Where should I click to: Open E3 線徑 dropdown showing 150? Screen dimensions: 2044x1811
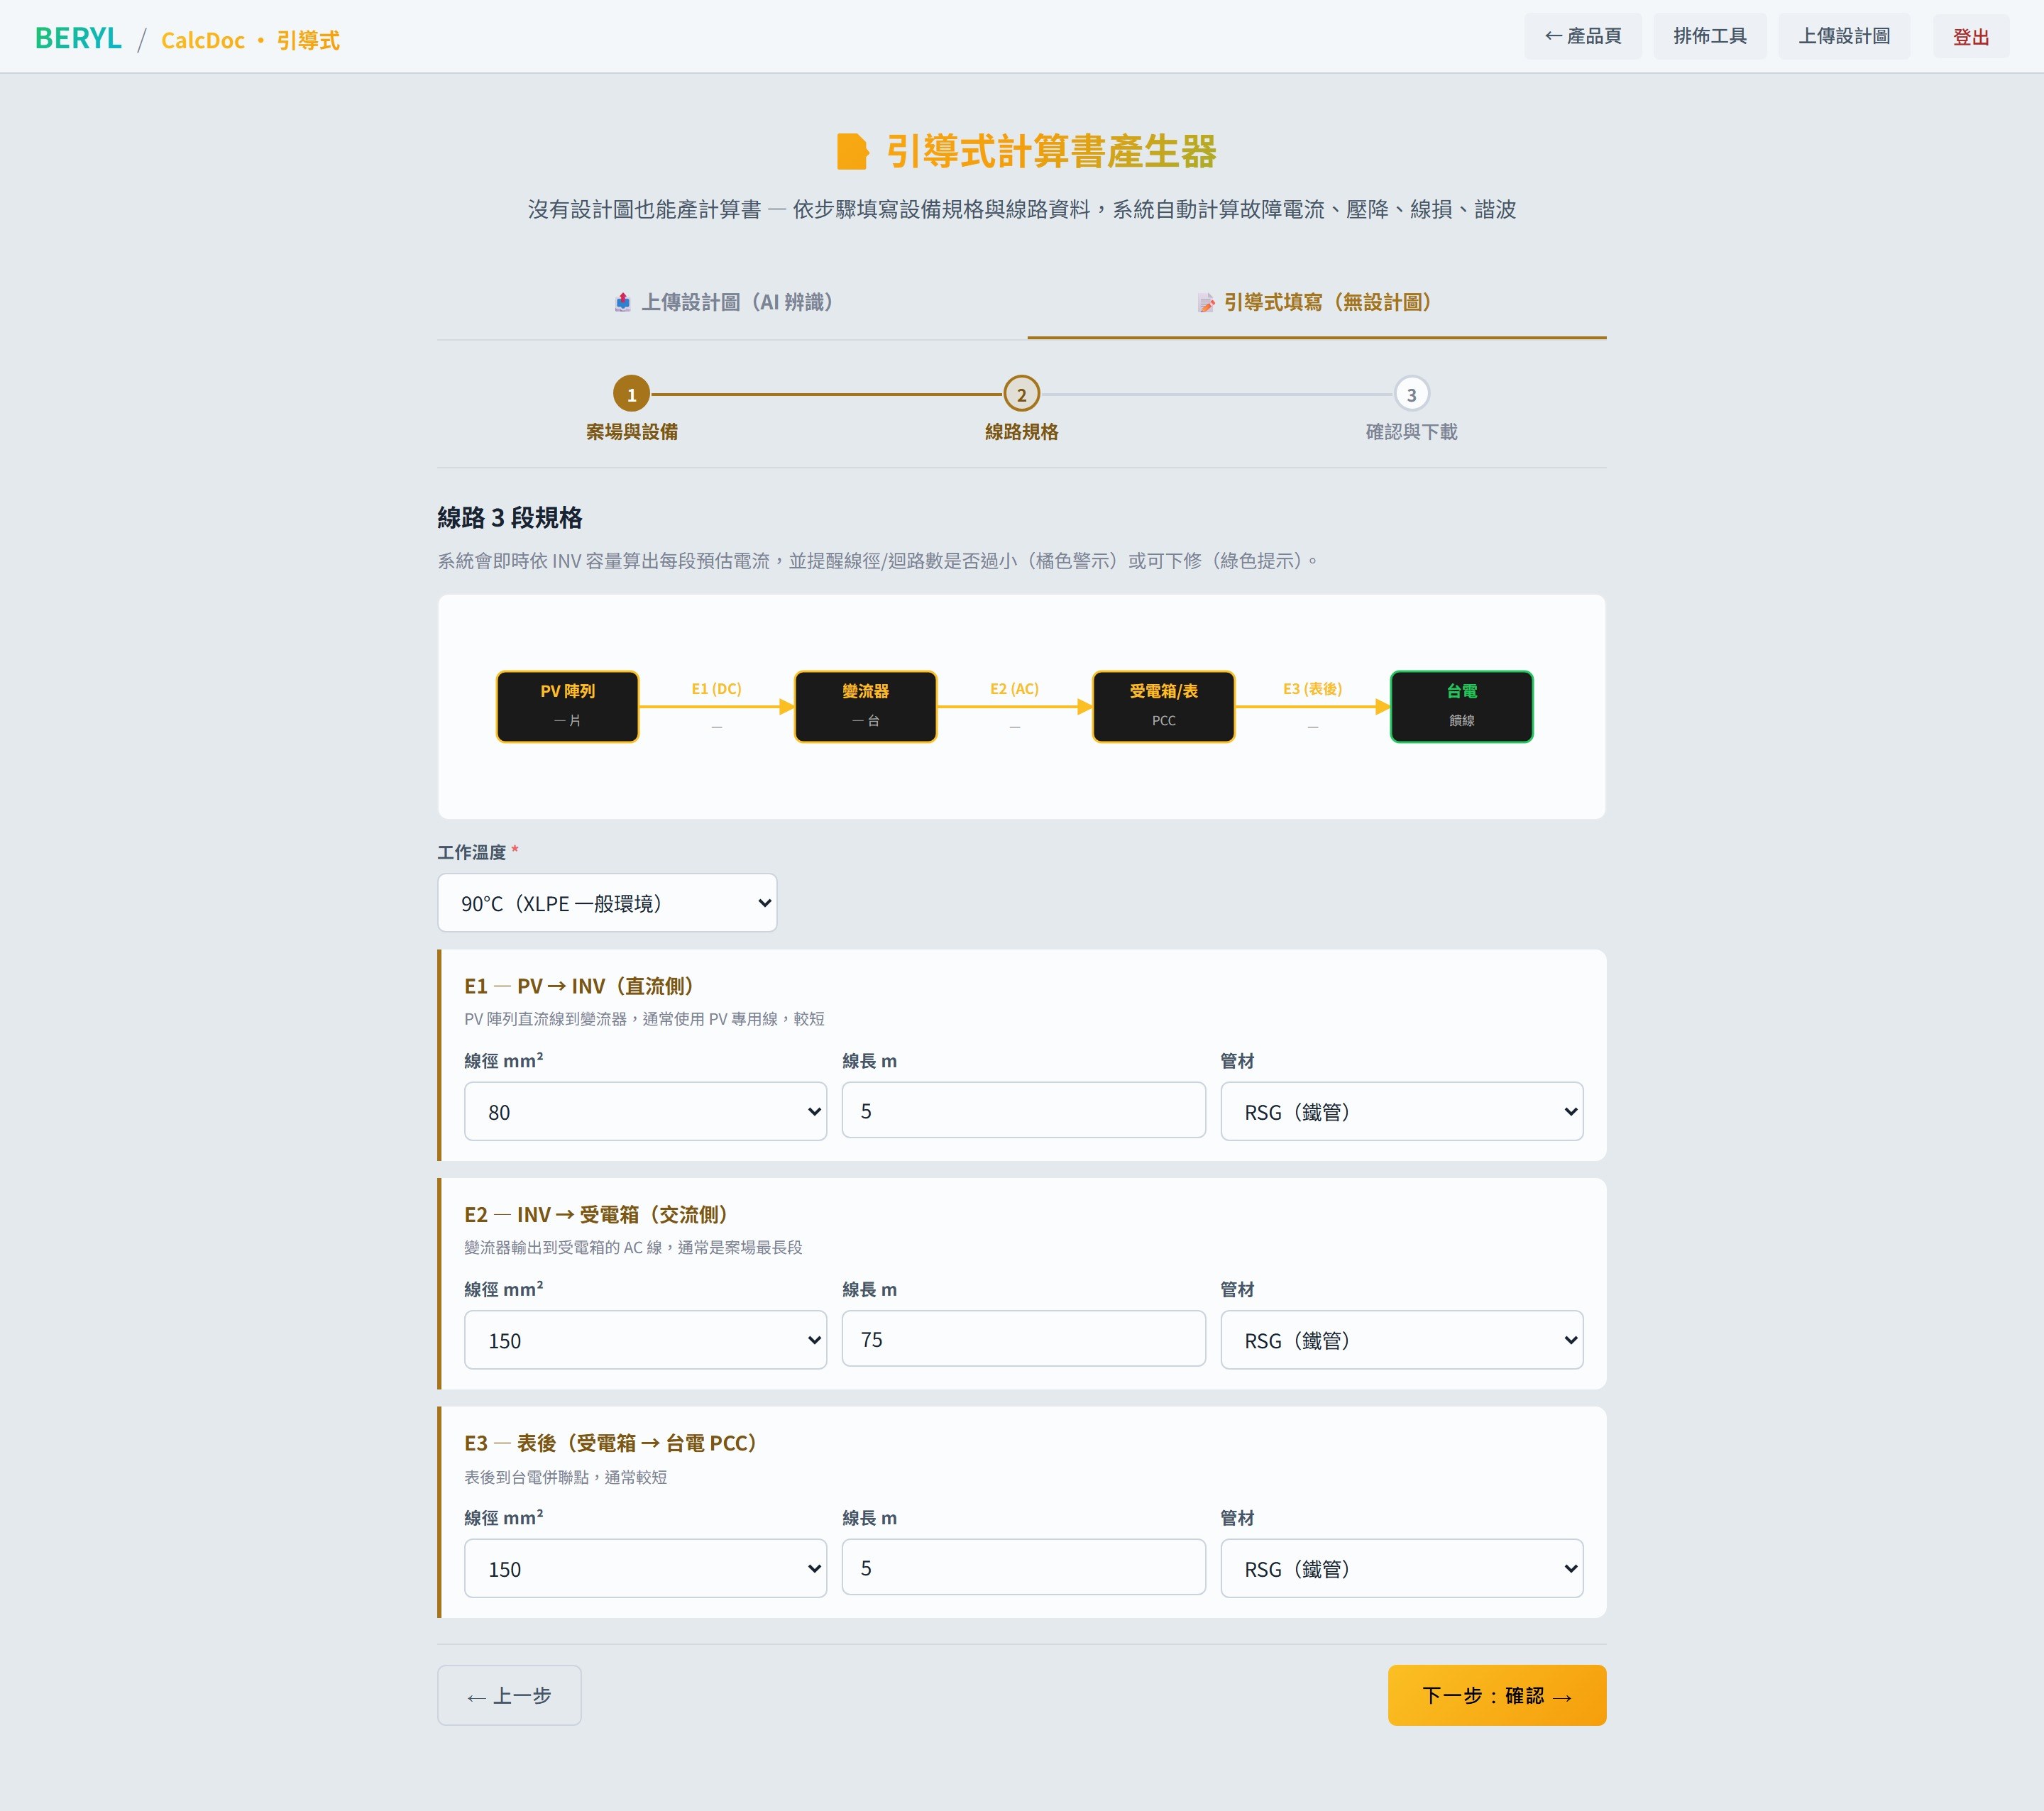[x=645, y=1568]
